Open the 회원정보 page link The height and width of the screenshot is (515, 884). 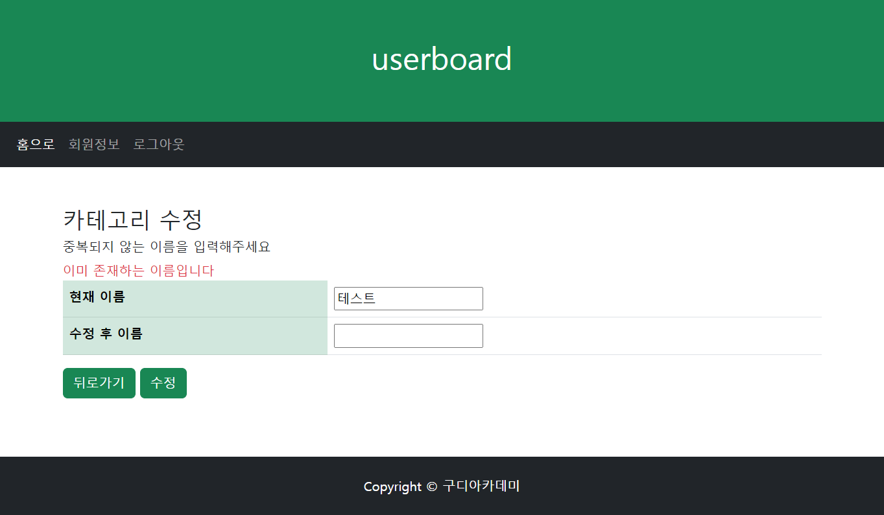click(94, 144)
